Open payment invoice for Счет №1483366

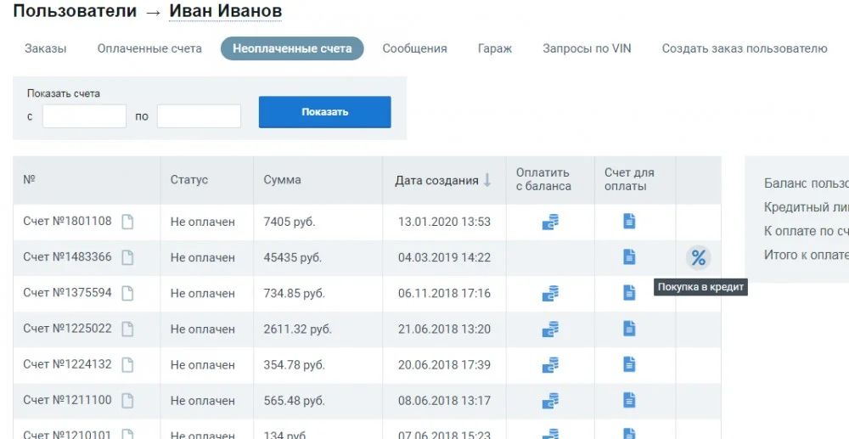(629, 256)
